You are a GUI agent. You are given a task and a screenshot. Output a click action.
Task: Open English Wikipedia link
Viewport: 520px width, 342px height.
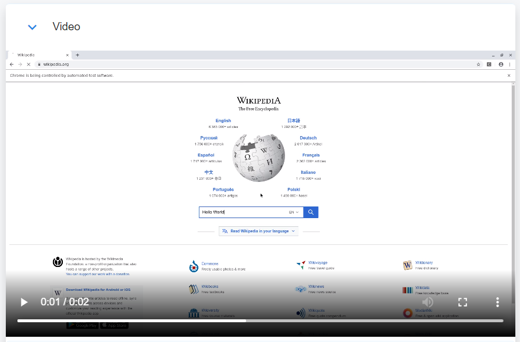pos(223,121)
